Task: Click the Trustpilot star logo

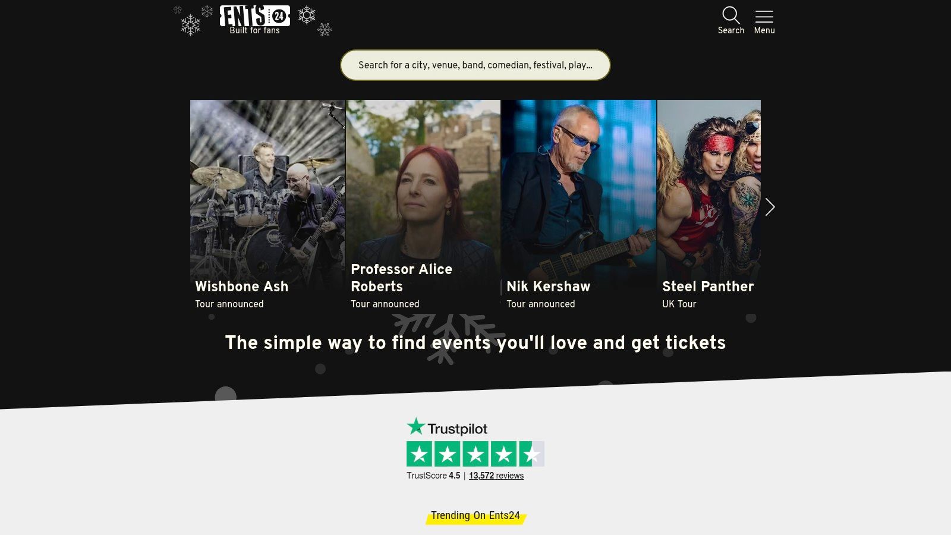Action: (x=447, y=428)
